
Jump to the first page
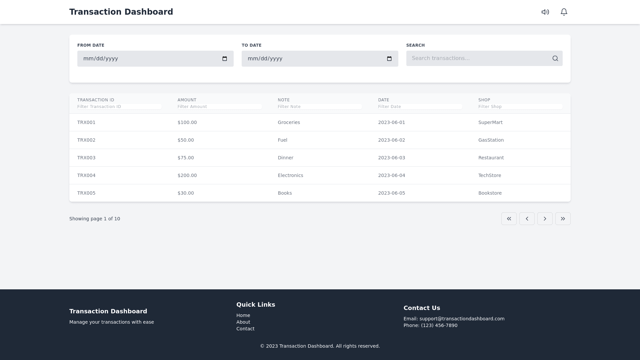(509, 219)
